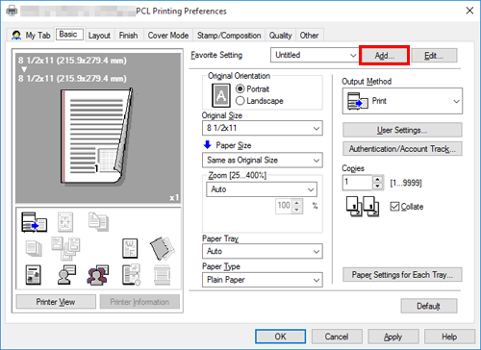Click the print output method icon in the settings icon panel
Screen dimensions: 481x350
(34, 222)
